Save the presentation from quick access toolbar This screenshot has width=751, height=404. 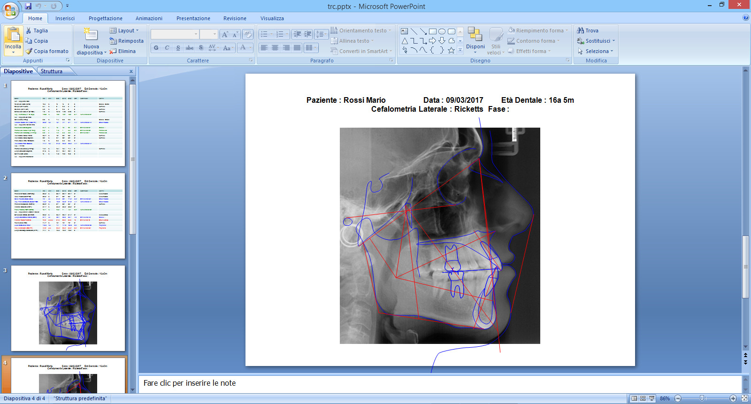[x=28, y=6]
